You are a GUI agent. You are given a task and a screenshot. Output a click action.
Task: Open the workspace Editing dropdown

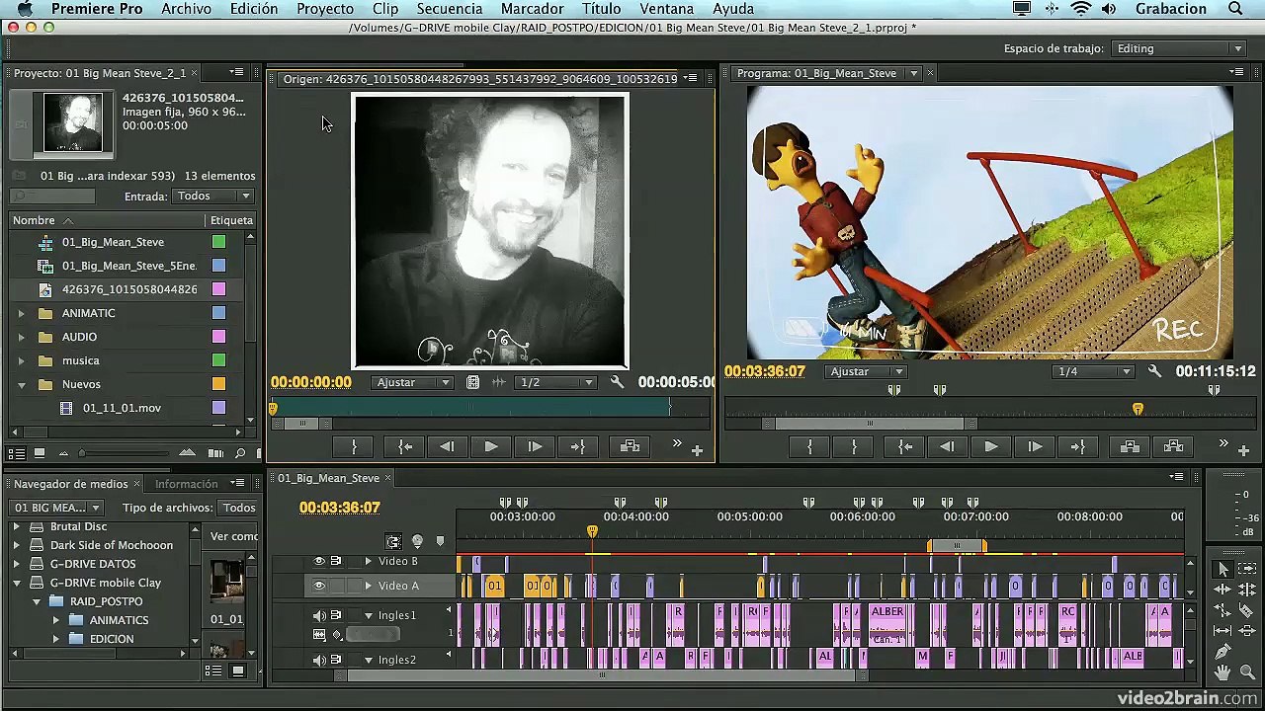tap(1179, 48)
